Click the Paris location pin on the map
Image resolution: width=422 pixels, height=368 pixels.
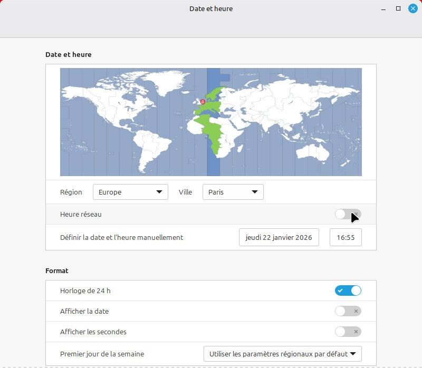tap(203, 101)
